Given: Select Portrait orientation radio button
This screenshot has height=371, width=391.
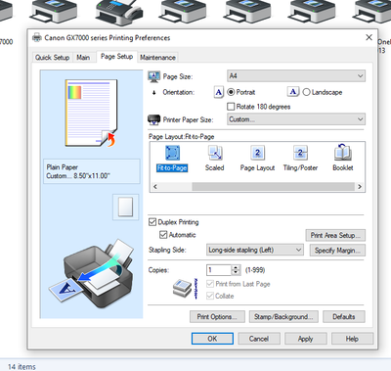Looking at the screenshot, I should (231, 92).
